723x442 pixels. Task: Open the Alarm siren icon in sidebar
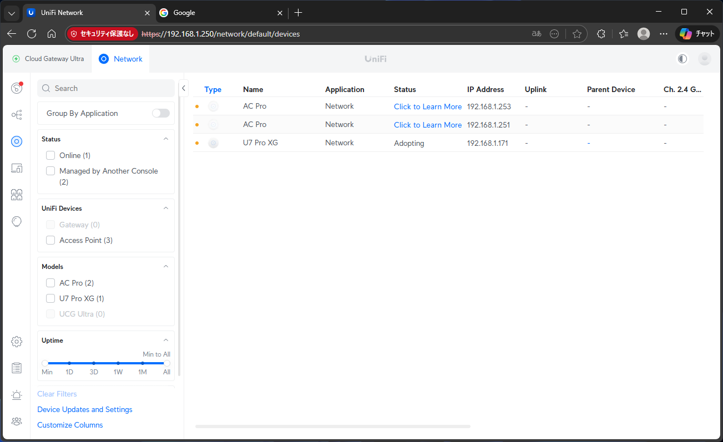17,395
